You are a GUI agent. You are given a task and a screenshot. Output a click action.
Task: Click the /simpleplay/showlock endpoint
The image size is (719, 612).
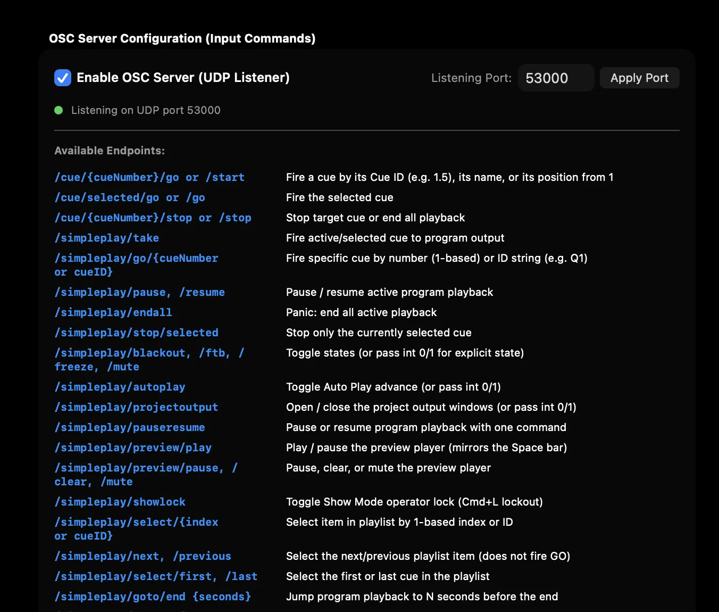pos(120,502)
